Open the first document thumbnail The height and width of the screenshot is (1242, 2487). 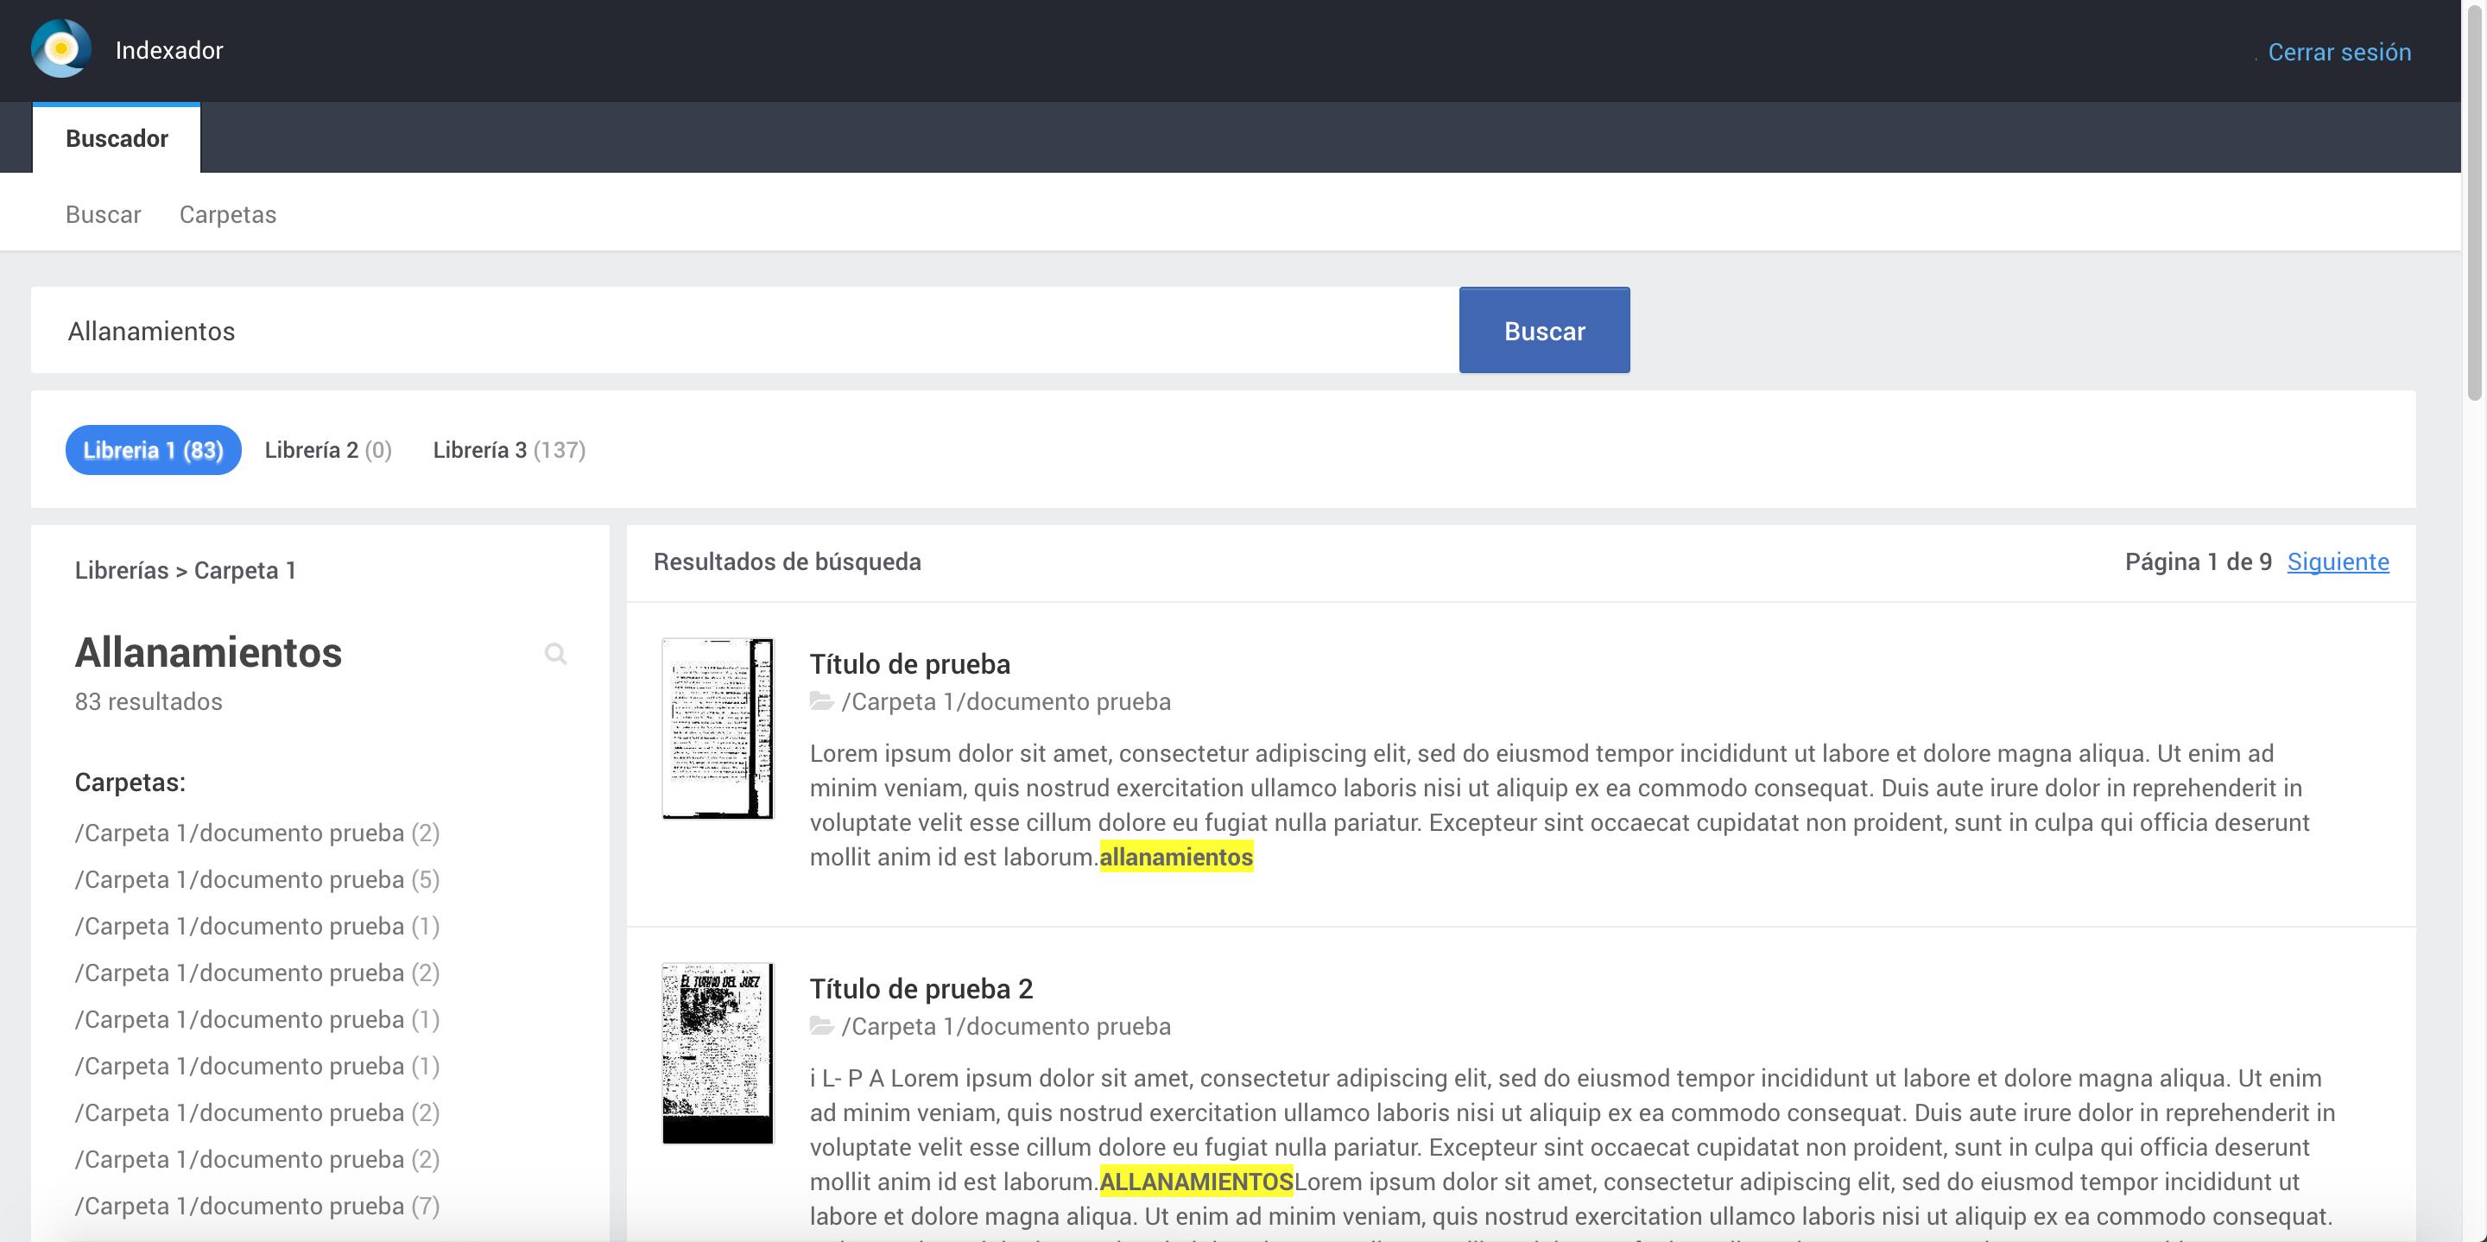click(718, 728)
